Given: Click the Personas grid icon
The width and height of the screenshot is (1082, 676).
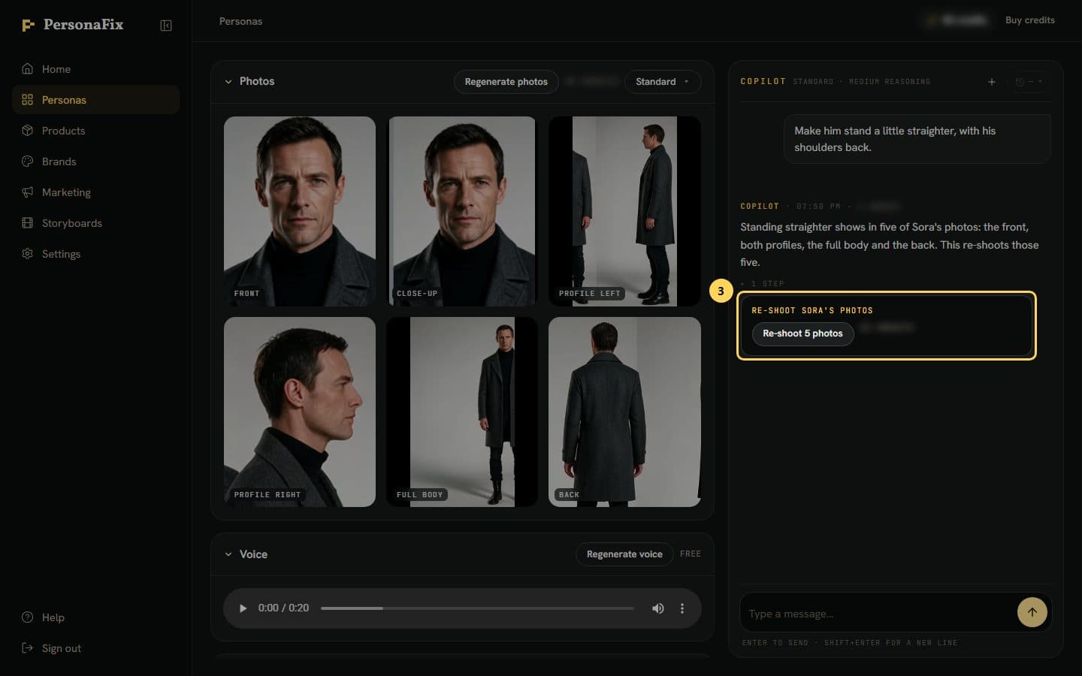Looking at the screenshot, I should click(x=28, y=100).
